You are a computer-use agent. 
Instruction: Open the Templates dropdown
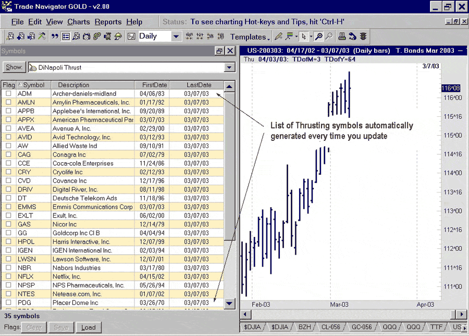(x=250, y=37)
